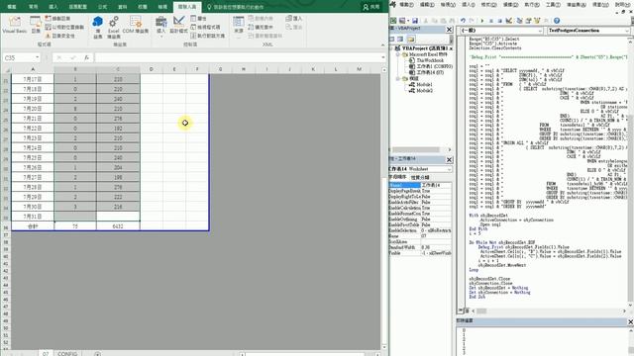The height and width of the screenshot is (356, 634).
Task: Open the Properties object dropdown 工作表14
Action: (449, 169)
